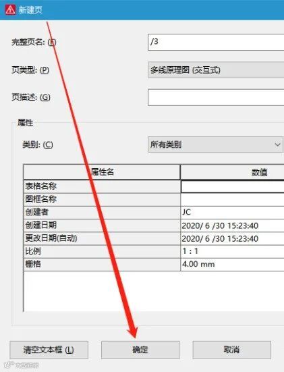Select the 比例 row

(x=102, y=251)
